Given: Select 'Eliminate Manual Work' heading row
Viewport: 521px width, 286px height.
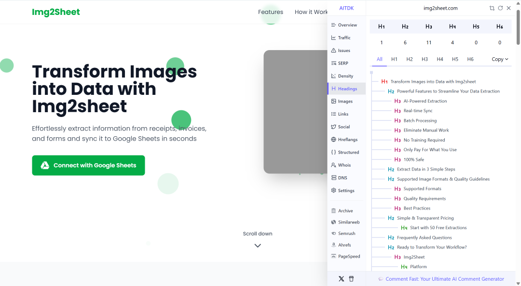Looking at the screenshot, I should (x=422, y=130).
